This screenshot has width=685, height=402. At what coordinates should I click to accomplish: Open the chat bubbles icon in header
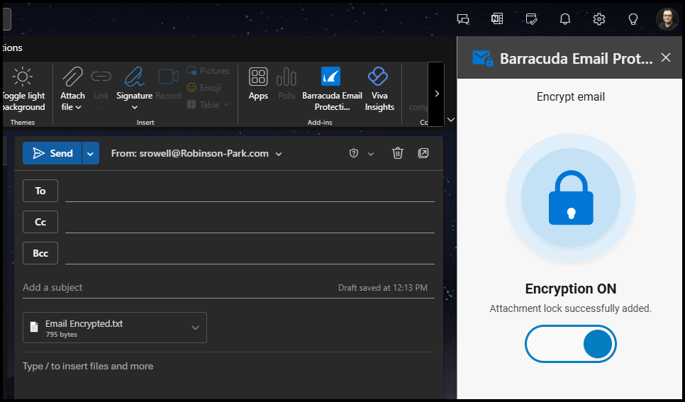pos(463,19)
